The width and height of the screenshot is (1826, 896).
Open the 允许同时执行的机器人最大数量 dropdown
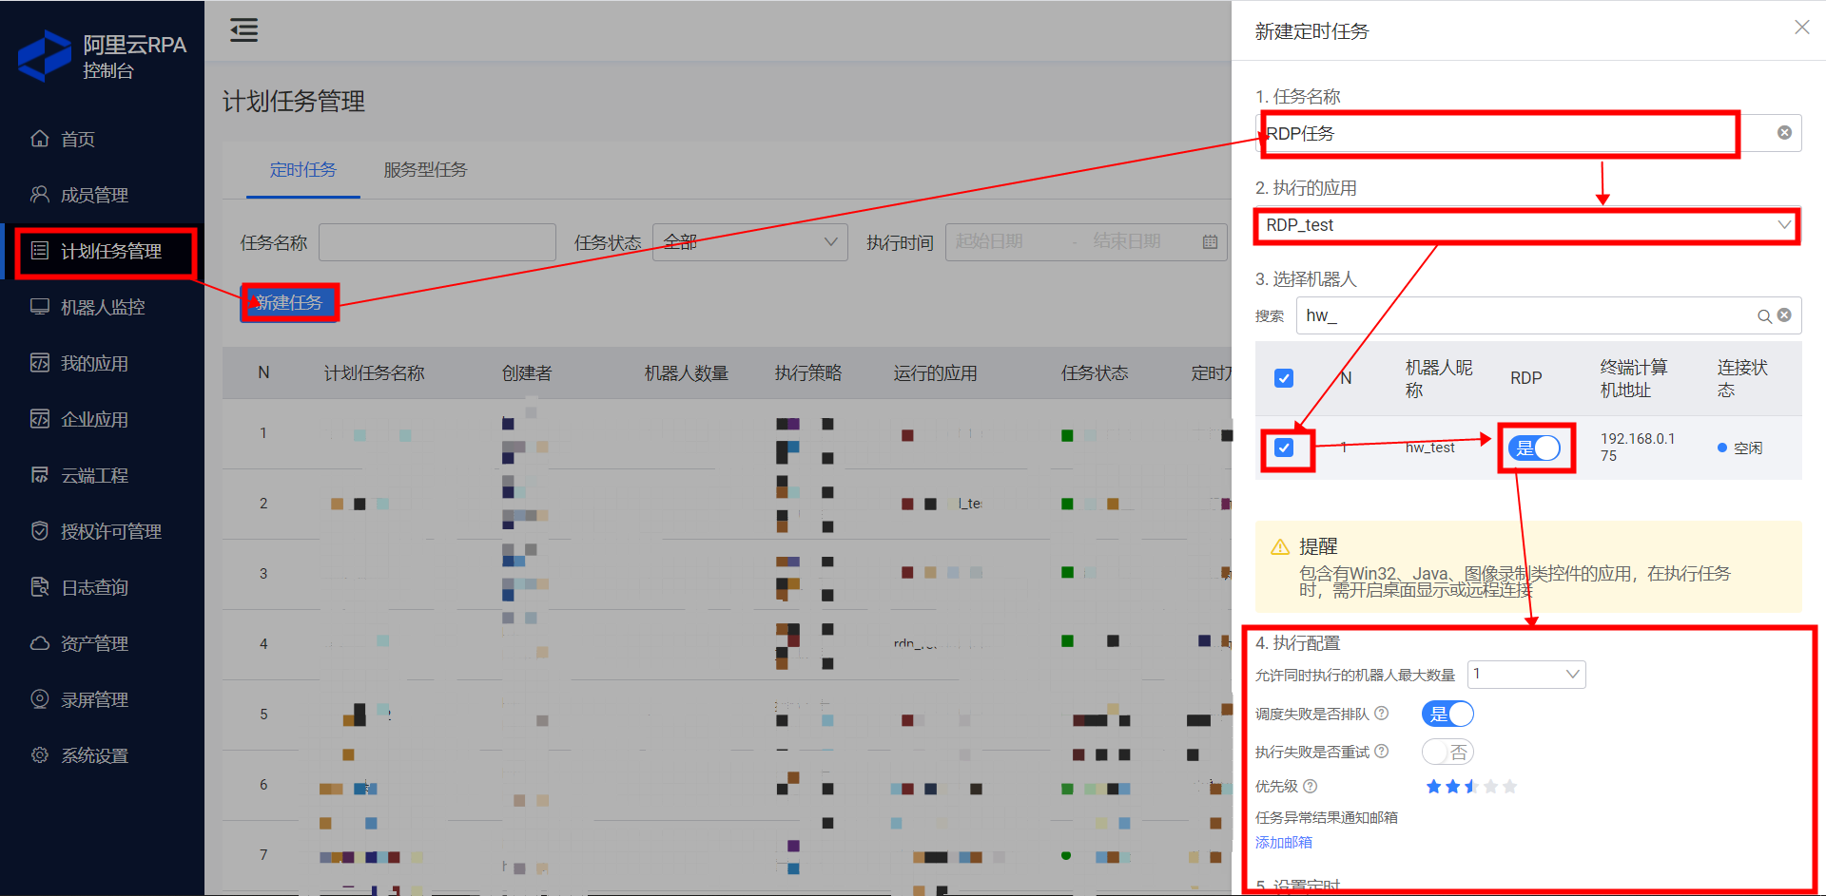coord(1526,675)
